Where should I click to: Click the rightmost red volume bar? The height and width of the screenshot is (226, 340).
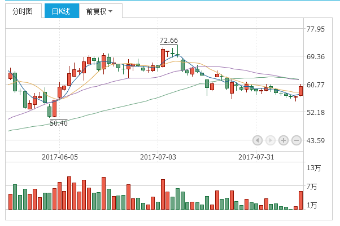pyautogui.click(x=301, y=200)
